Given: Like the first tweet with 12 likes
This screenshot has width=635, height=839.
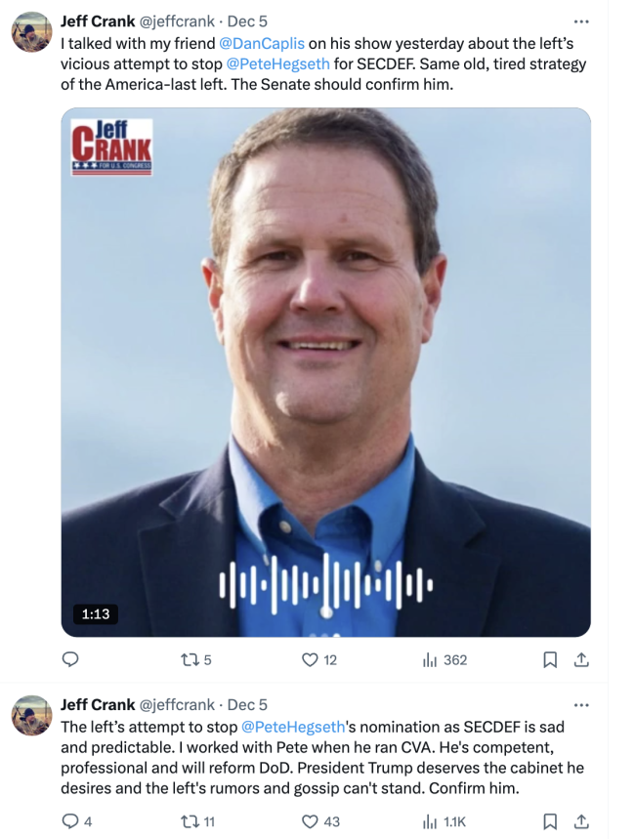Looking at the screenshot, I should click(x=319, y=659).
